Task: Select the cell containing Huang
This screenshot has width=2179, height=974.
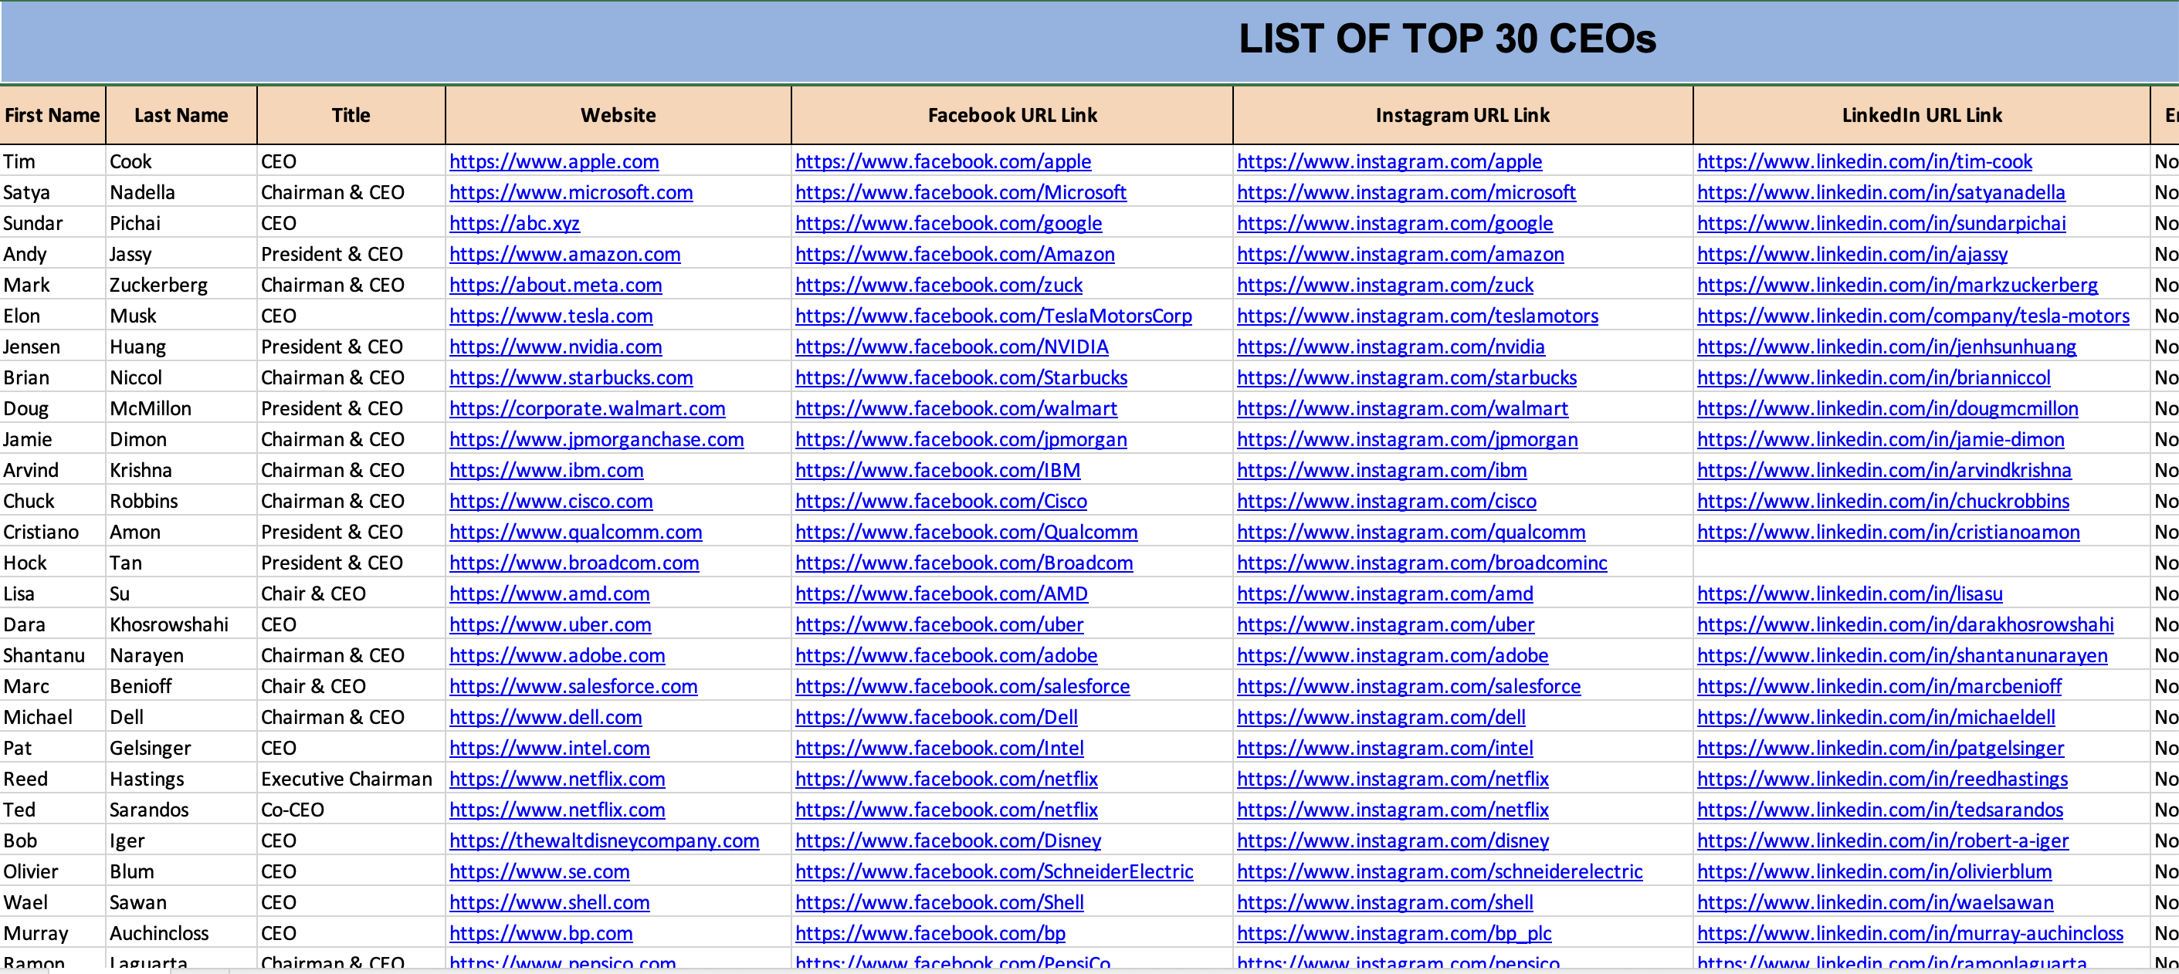Action: [x=181, y=347]
